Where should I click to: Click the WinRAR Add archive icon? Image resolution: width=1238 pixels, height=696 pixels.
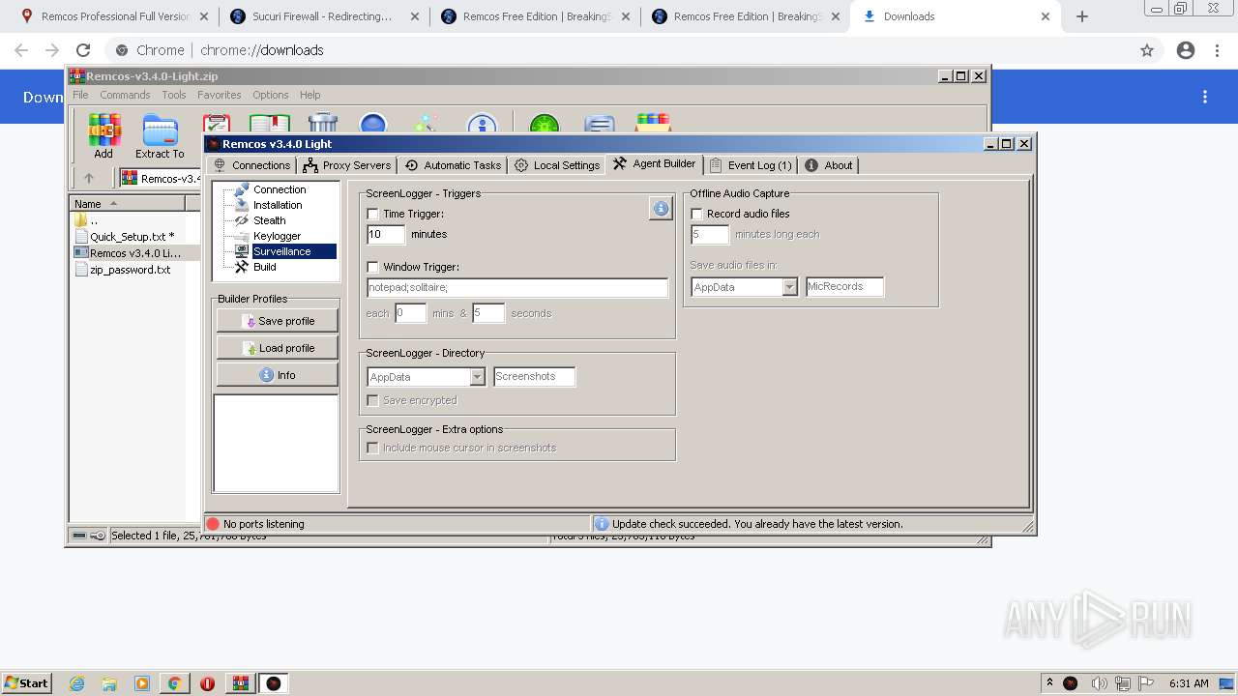[103, 134]
